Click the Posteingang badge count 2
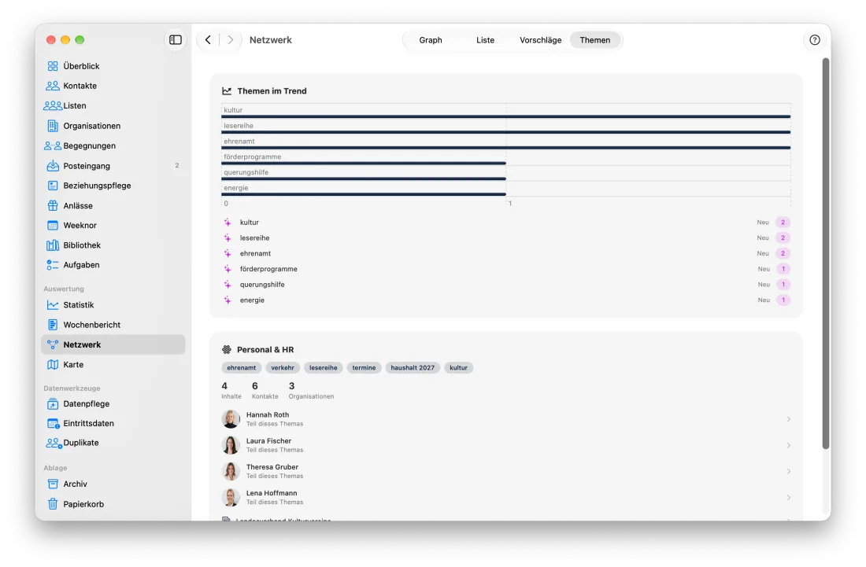Viewport: 866px width, 567px height. [x=176, y=165]
